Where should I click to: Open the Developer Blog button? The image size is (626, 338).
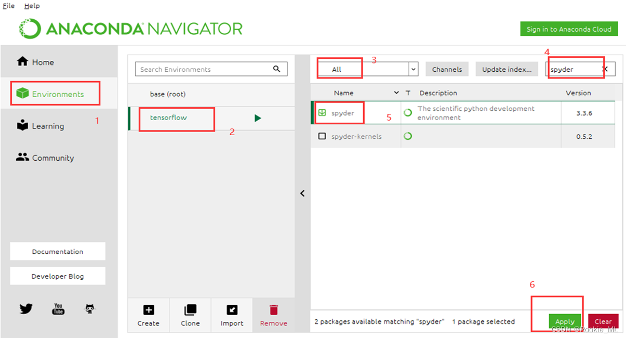(x=58, y=276)
